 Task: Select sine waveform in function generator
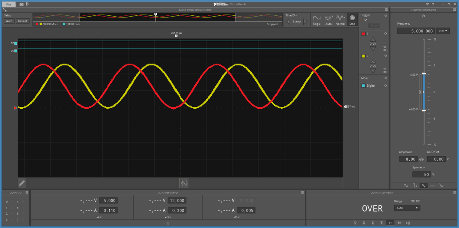[406, 185]
